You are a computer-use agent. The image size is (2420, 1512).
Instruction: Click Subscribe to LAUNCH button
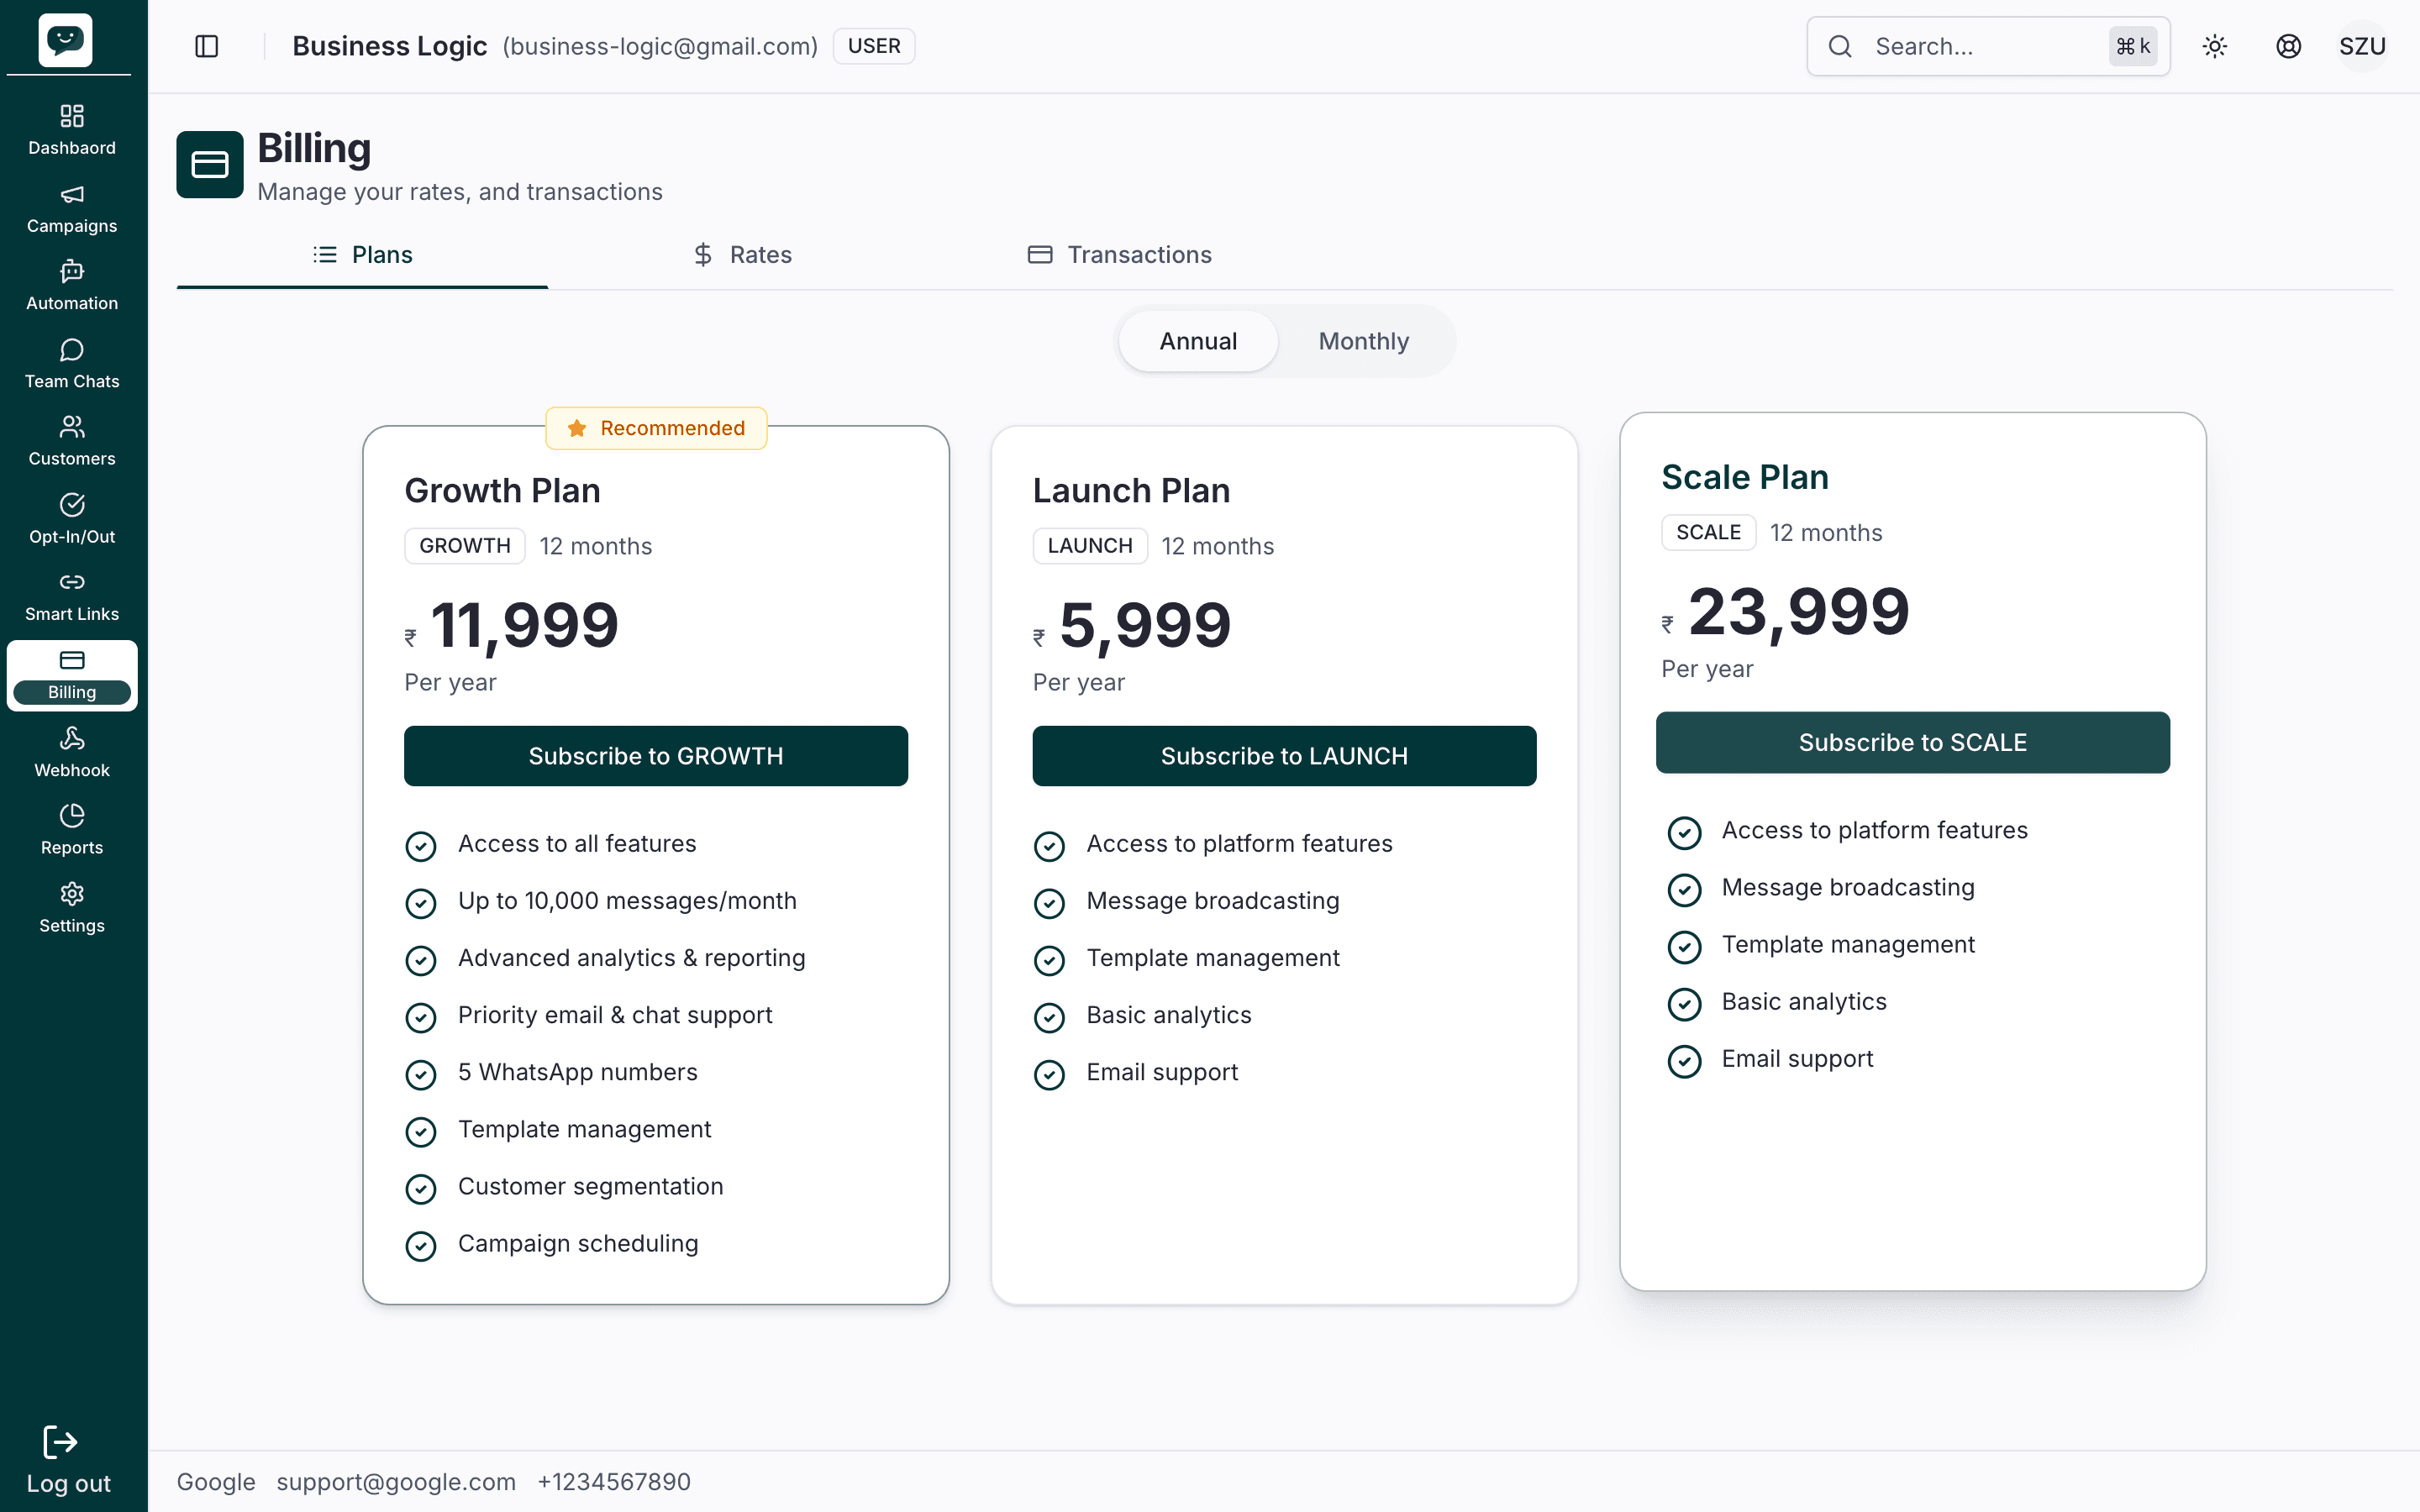[1284, 756]
